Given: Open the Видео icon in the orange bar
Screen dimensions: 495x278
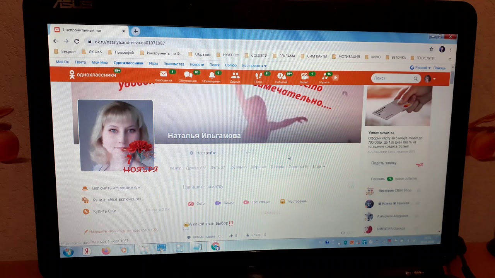Looking at the screenshot, I should click(x=304, y=78).
